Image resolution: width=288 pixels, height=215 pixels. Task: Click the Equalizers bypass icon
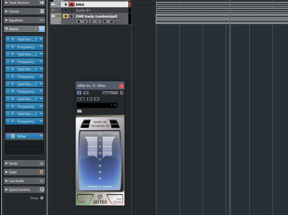click(x=42, y=20)
